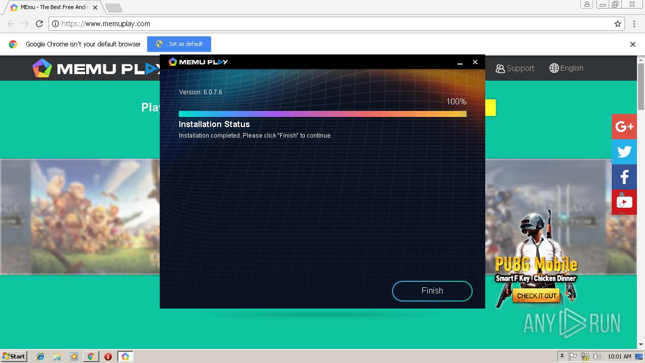This screenshot has height=363, width=645.
Task: Open file explorer from taskbar
Action: point(57,356)
